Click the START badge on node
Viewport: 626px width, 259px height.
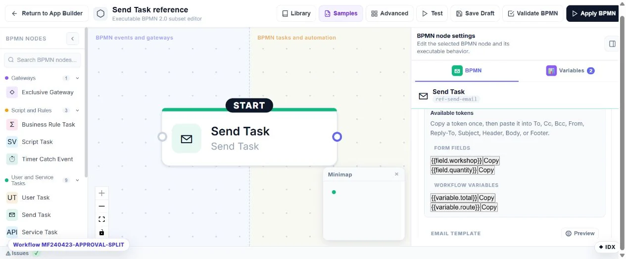coord(249,105)
